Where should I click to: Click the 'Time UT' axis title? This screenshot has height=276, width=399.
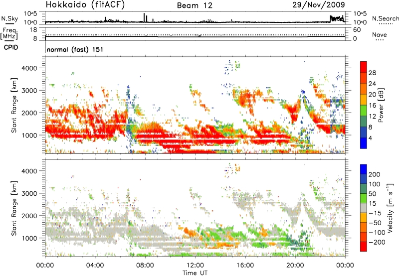(x=195, y=273)
